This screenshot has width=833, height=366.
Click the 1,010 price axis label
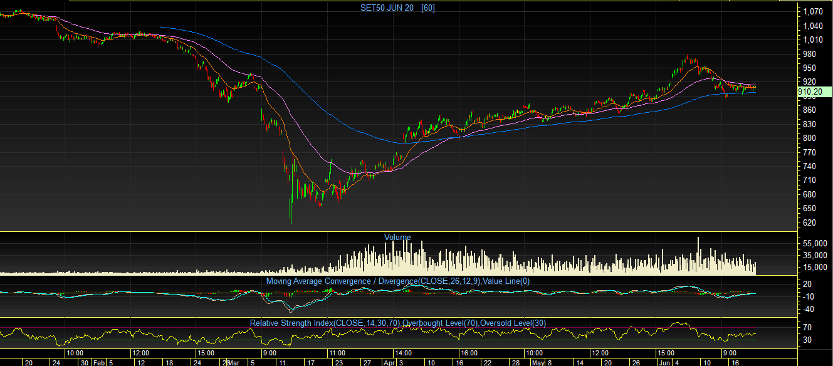pyautogui.click(x=813, y=39)
